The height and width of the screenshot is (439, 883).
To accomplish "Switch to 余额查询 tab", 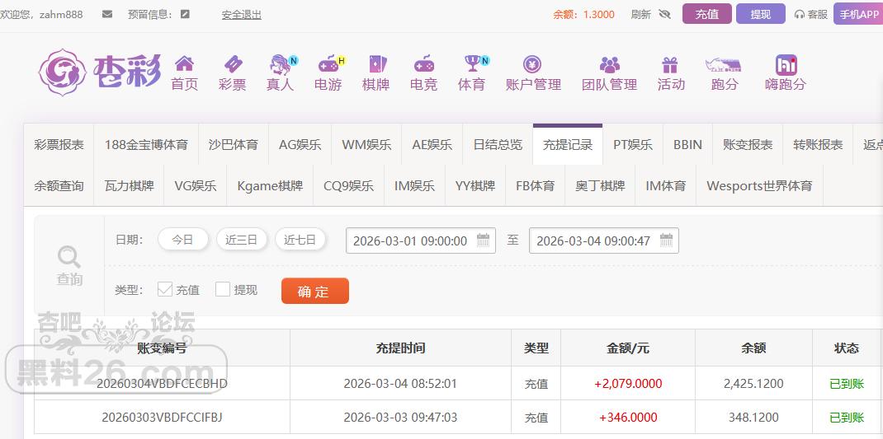I will [59, 185].
